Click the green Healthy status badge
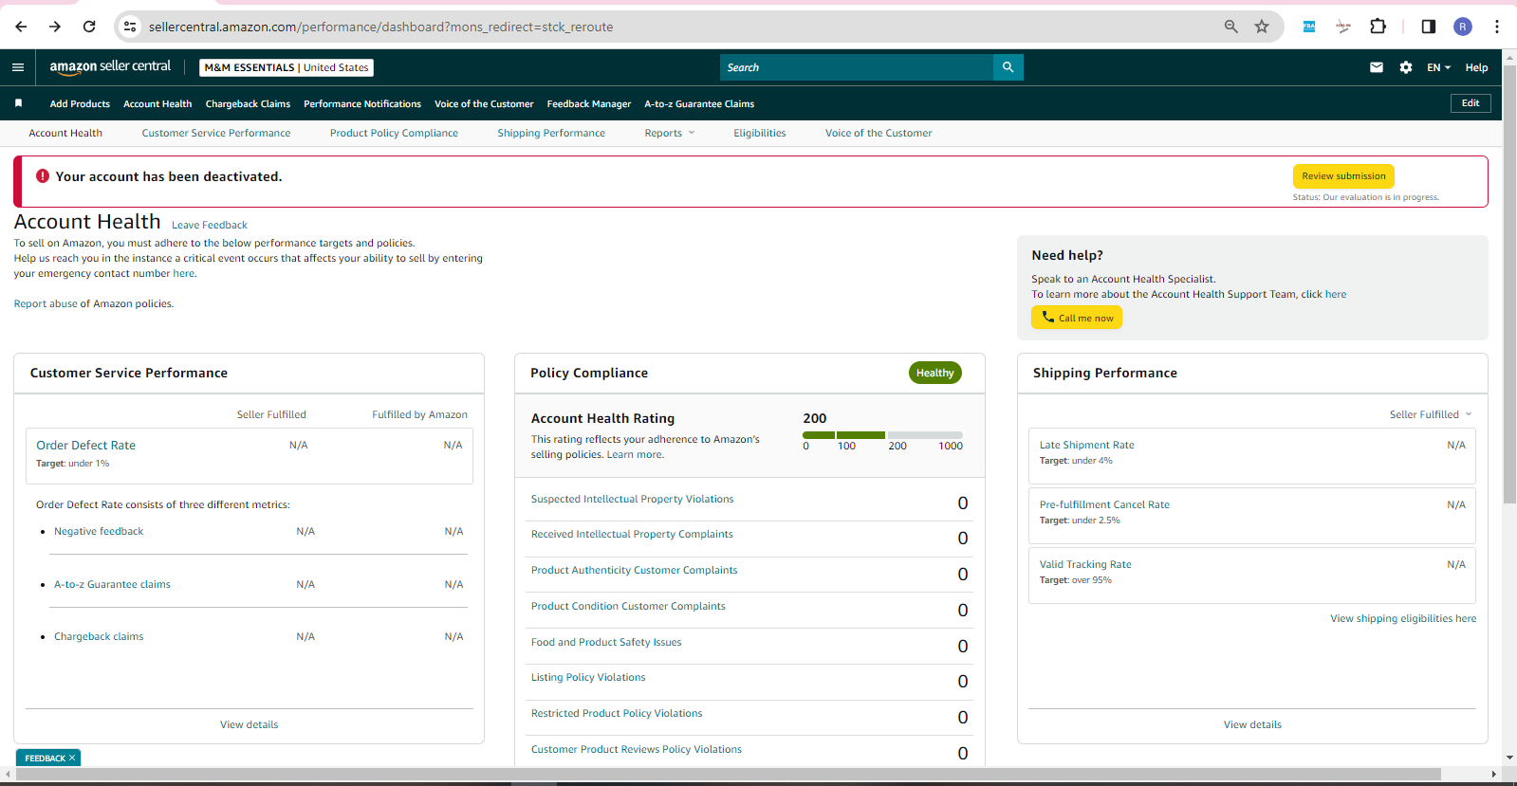The image size is (1517, 786). tap(934, 373)
